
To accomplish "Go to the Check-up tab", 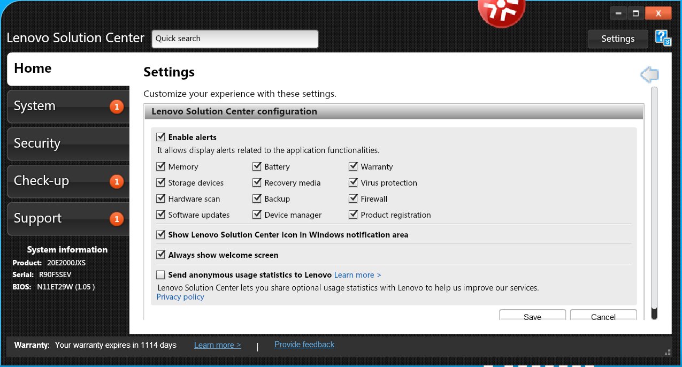I will tap(68, 181).
